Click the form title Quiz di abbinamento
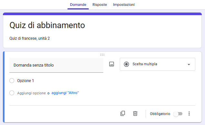The height and width of the screenshot is (125, 205). coord(47,25)
